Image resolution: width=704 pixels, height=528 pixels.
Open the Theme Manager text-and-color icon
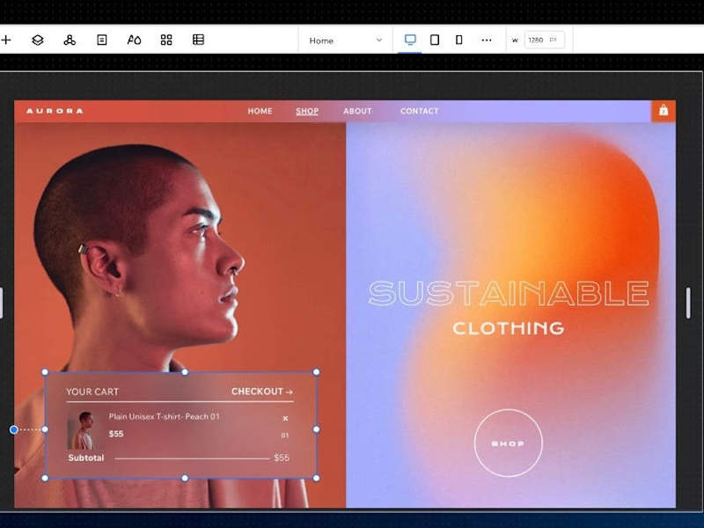pos(134,40)
